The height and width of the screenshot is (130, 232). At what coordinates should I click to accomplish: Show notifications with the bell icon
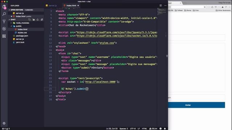[165, 129]
